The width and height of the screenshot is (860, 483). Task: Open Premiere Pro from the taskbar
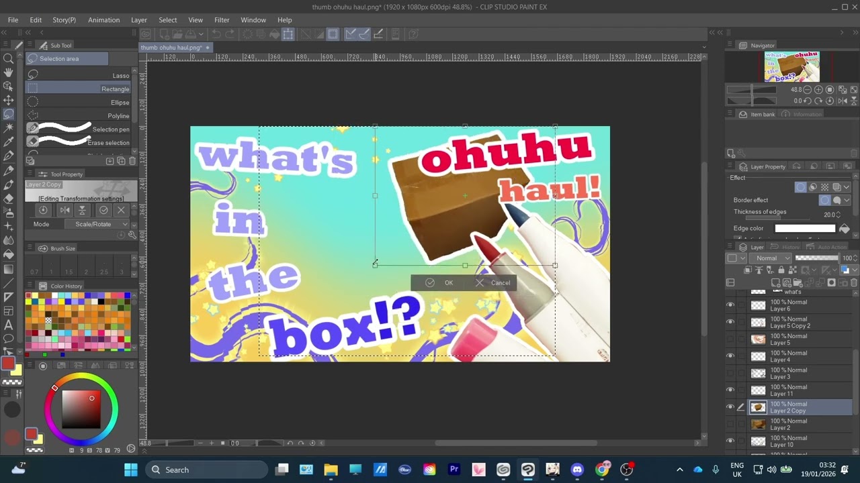pos(454,470)
